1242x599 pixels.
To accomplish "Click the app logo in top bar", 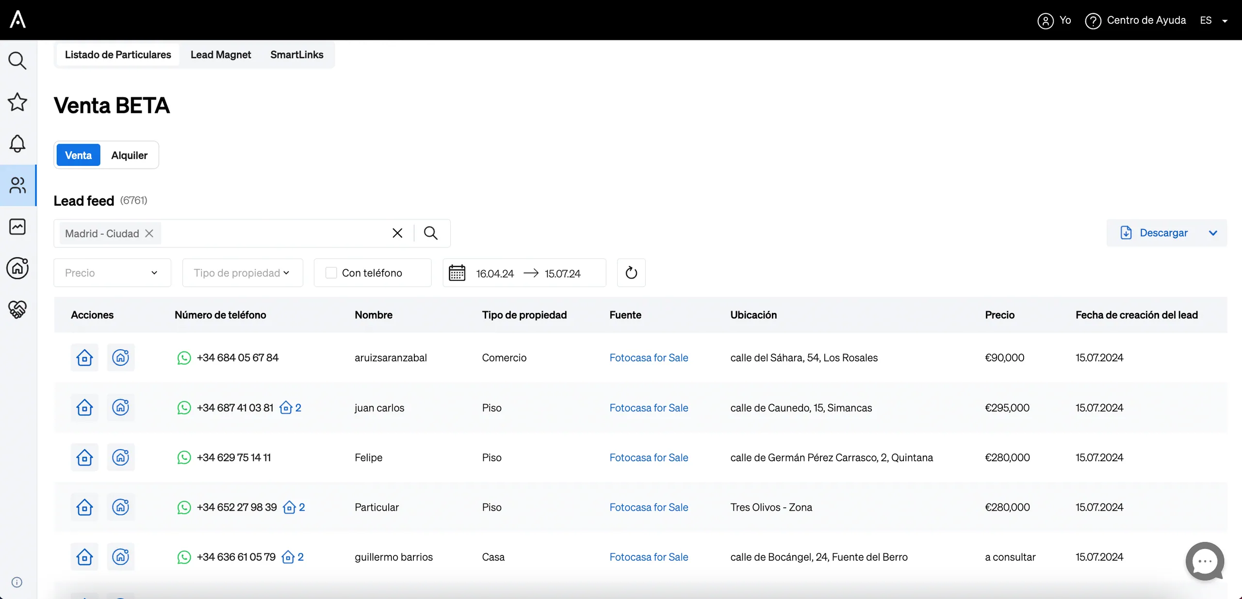I will pos(18,20).
